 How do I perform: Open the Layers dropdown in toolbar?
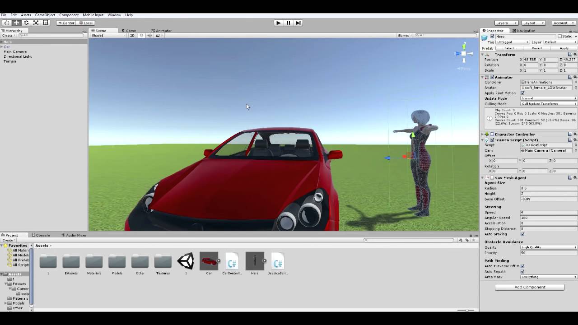tap(506, 23)
